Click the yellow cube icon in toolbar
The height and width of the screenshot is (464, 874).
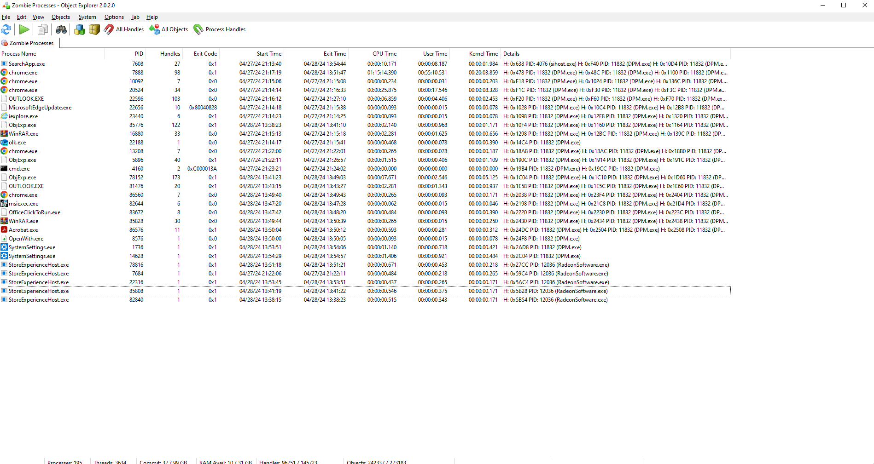[94, 29]
